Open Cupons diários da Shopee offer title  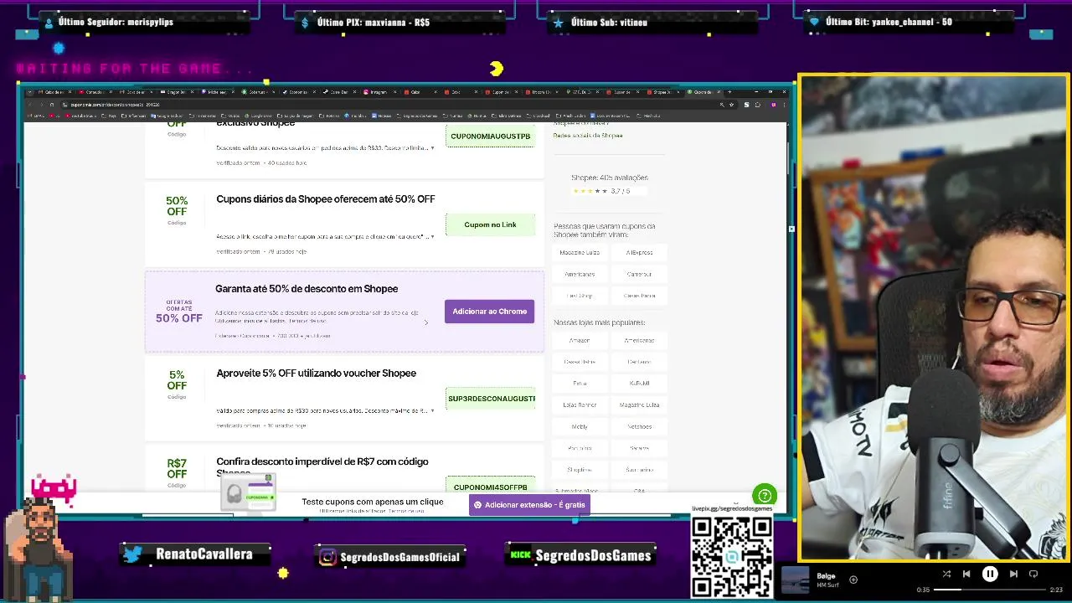[326, 199]
